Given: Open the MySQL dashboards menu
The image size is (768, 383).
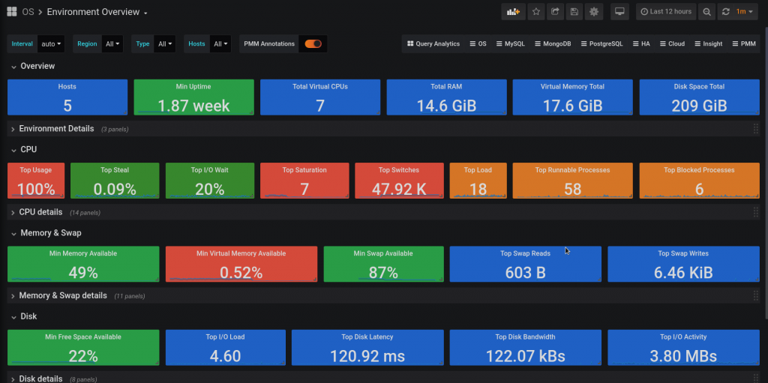Looking at the screenshot, I should click(x=509, y=43).
